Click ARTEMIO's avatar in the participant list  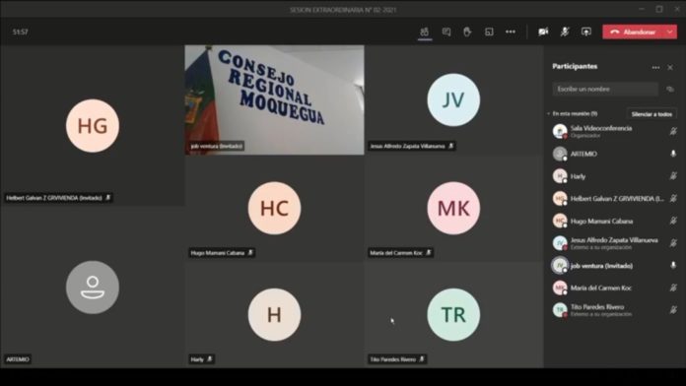coord(560,154)
